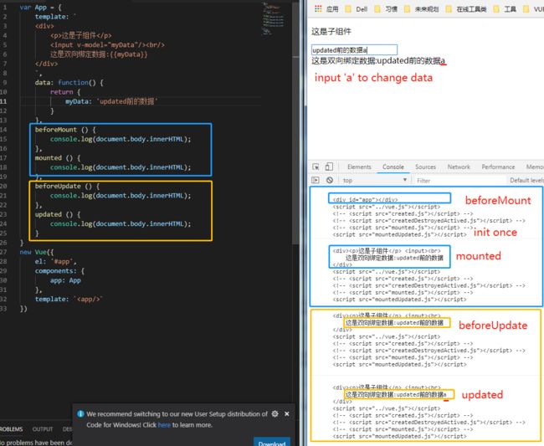
Task: Open the Sources tab in DevTools
Action: [425, 167]
